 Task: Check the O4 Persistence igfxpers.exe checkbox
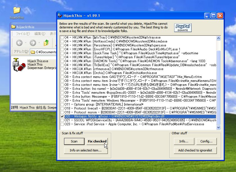62,45
